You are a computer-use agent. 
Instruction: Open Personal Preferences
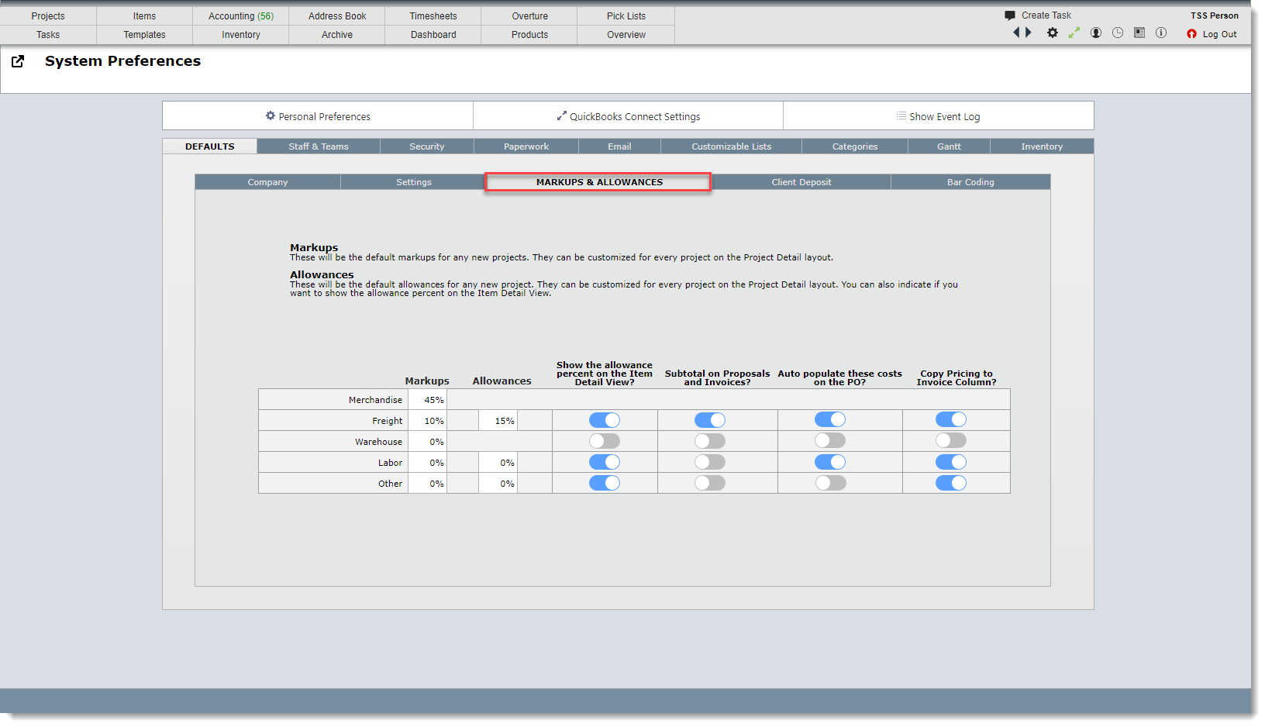(x=318, y=116)
